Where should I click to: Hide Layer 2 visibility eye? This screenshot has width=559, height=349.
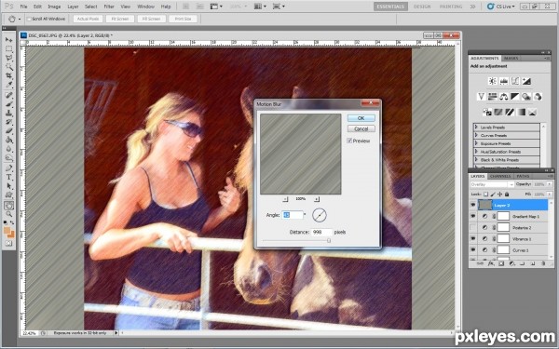[472, 205]
